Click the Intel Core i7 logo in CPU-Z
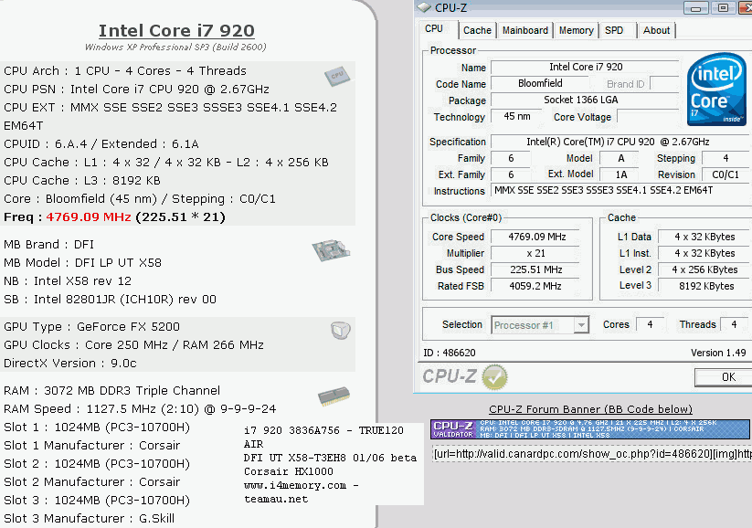752x528 pixels. click(716, 90)
